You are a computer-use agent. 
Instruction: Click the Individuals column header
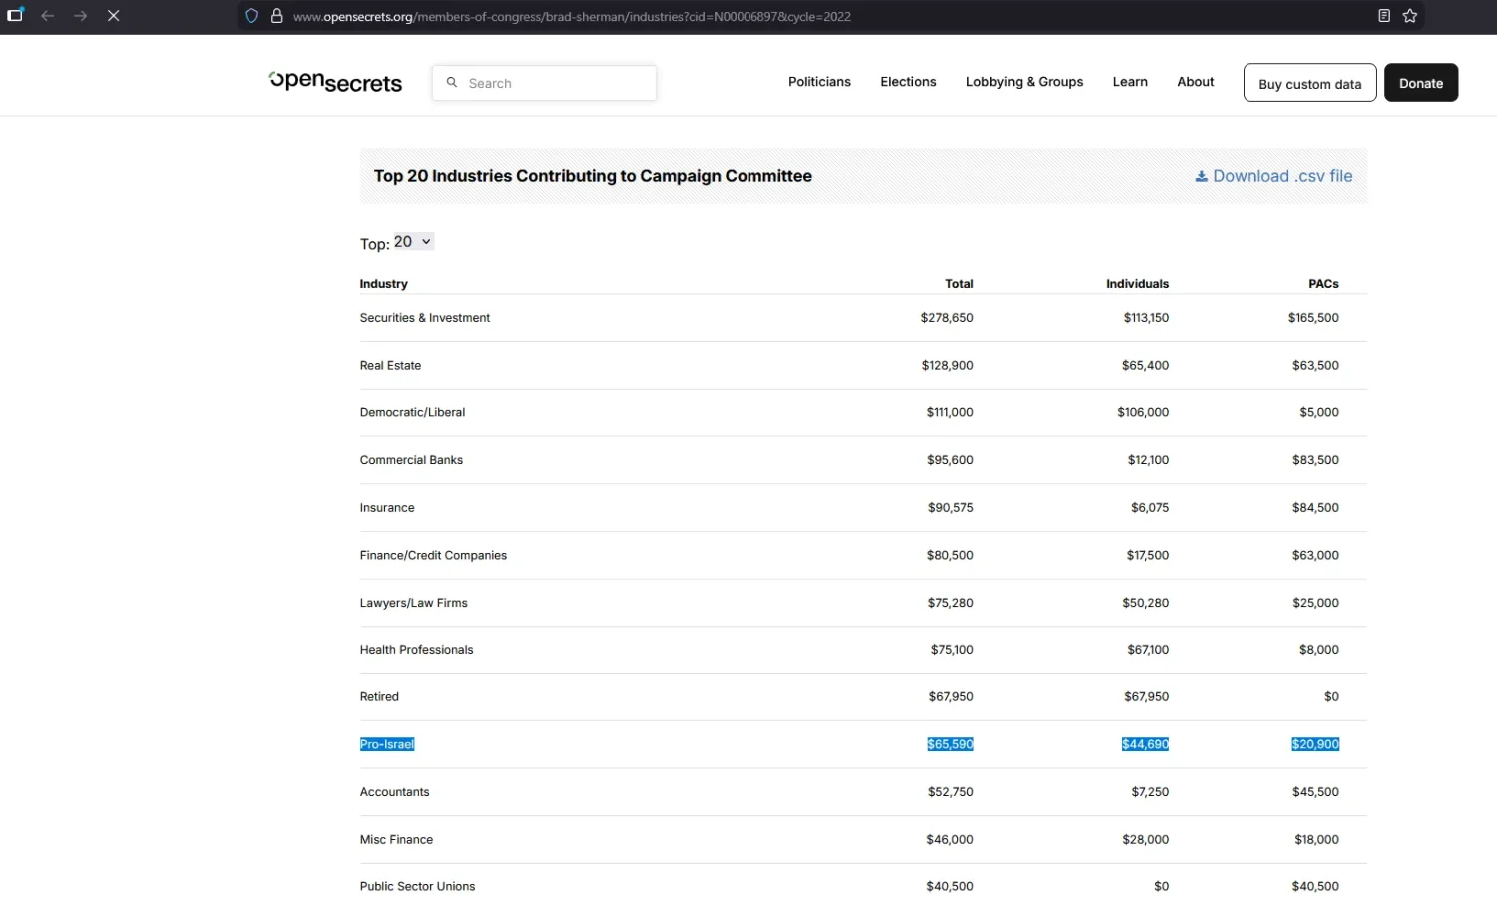point(1137,284)
